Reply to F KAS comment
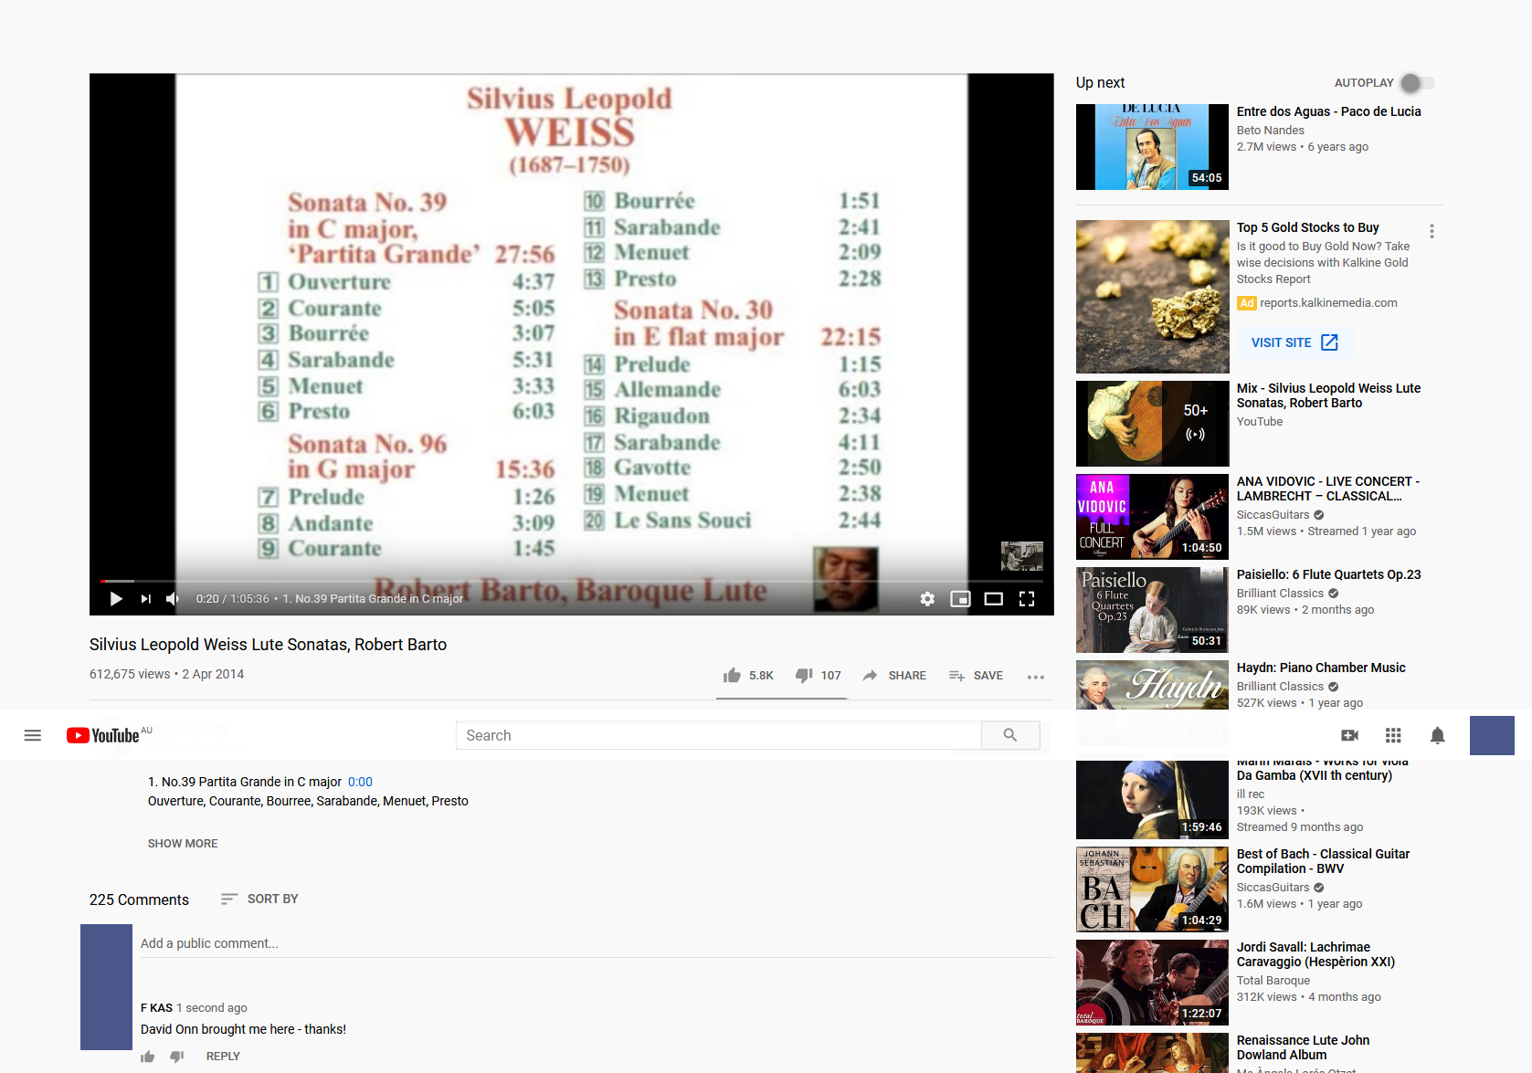Screen dimensions: 1532x1073 pos(223,1057)
